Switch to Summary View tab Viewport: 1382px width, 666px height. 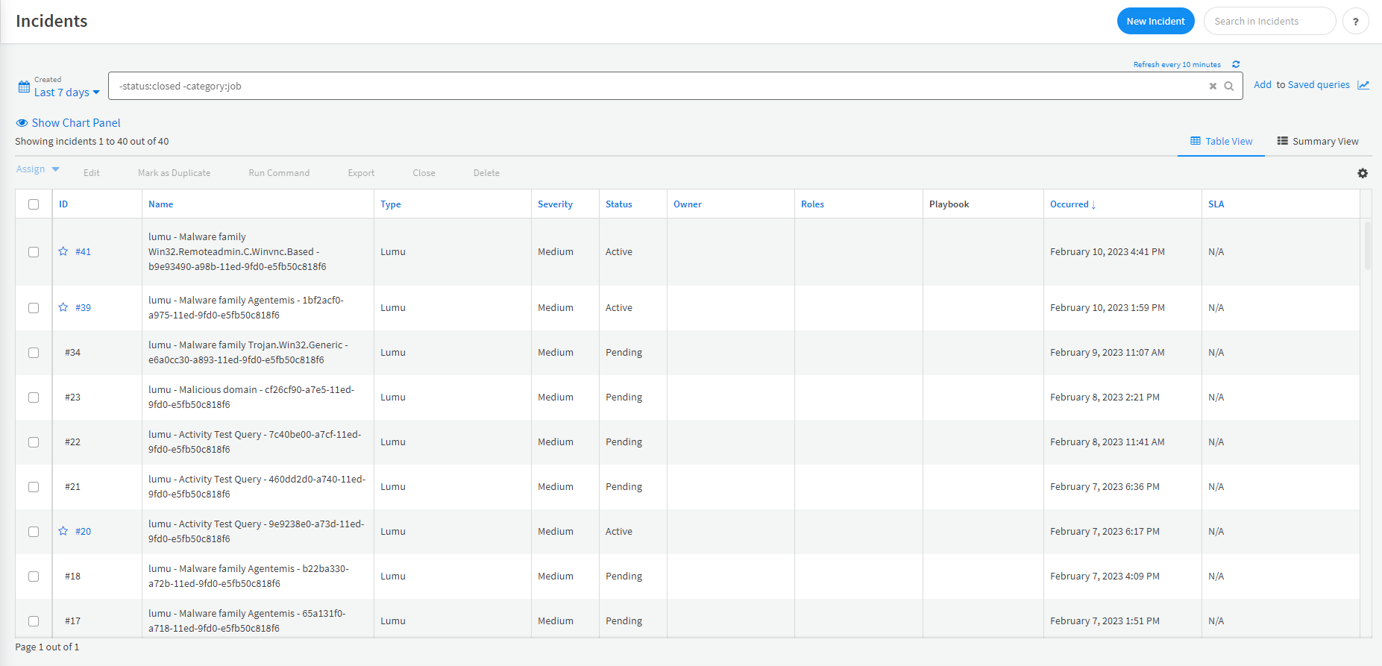(1318, 142)
